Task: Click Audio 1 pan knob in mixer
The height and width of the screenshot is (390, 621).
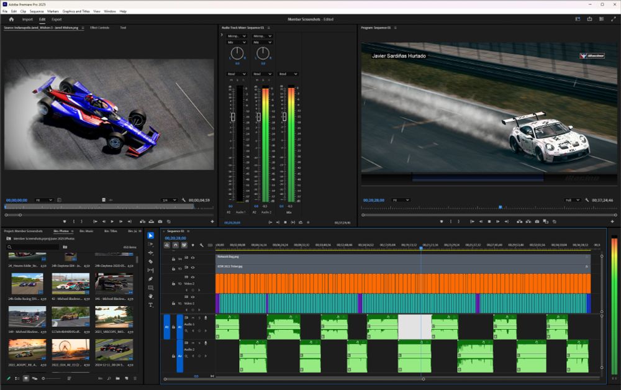Action: (x=237, y=53)
